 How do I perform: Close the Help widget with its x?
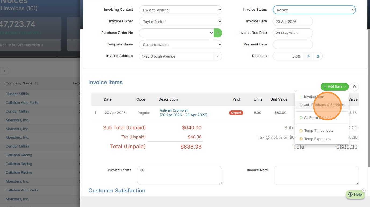coord(364,191)
